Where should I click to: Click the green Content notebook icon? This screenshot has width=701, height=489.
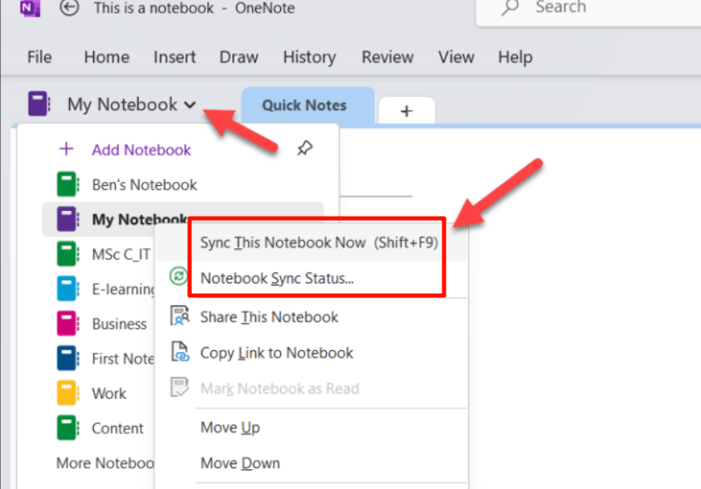[68, 428]
